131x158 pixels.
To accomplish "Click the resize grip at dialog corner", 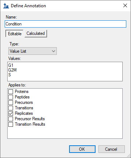I will [129, 156].
